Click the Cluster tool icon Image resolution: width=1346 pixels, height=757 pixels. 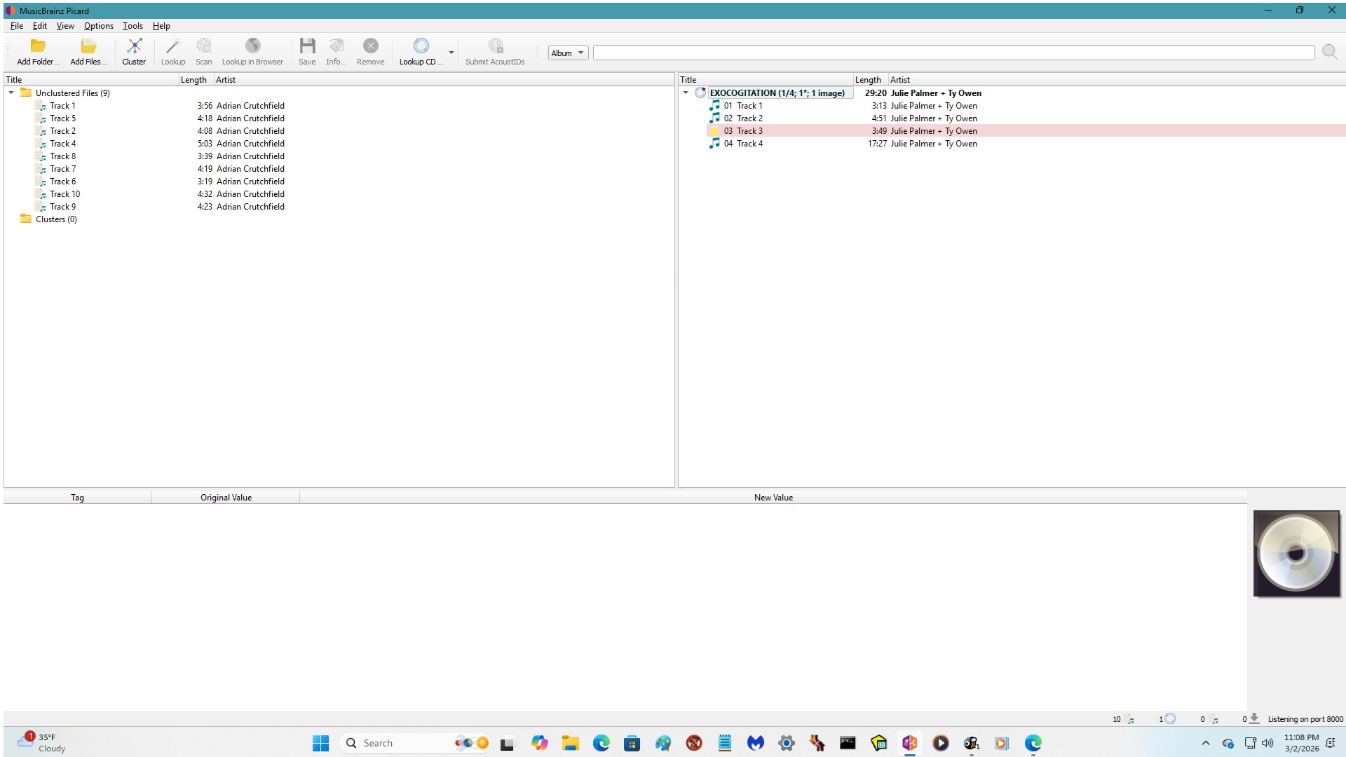134,47
